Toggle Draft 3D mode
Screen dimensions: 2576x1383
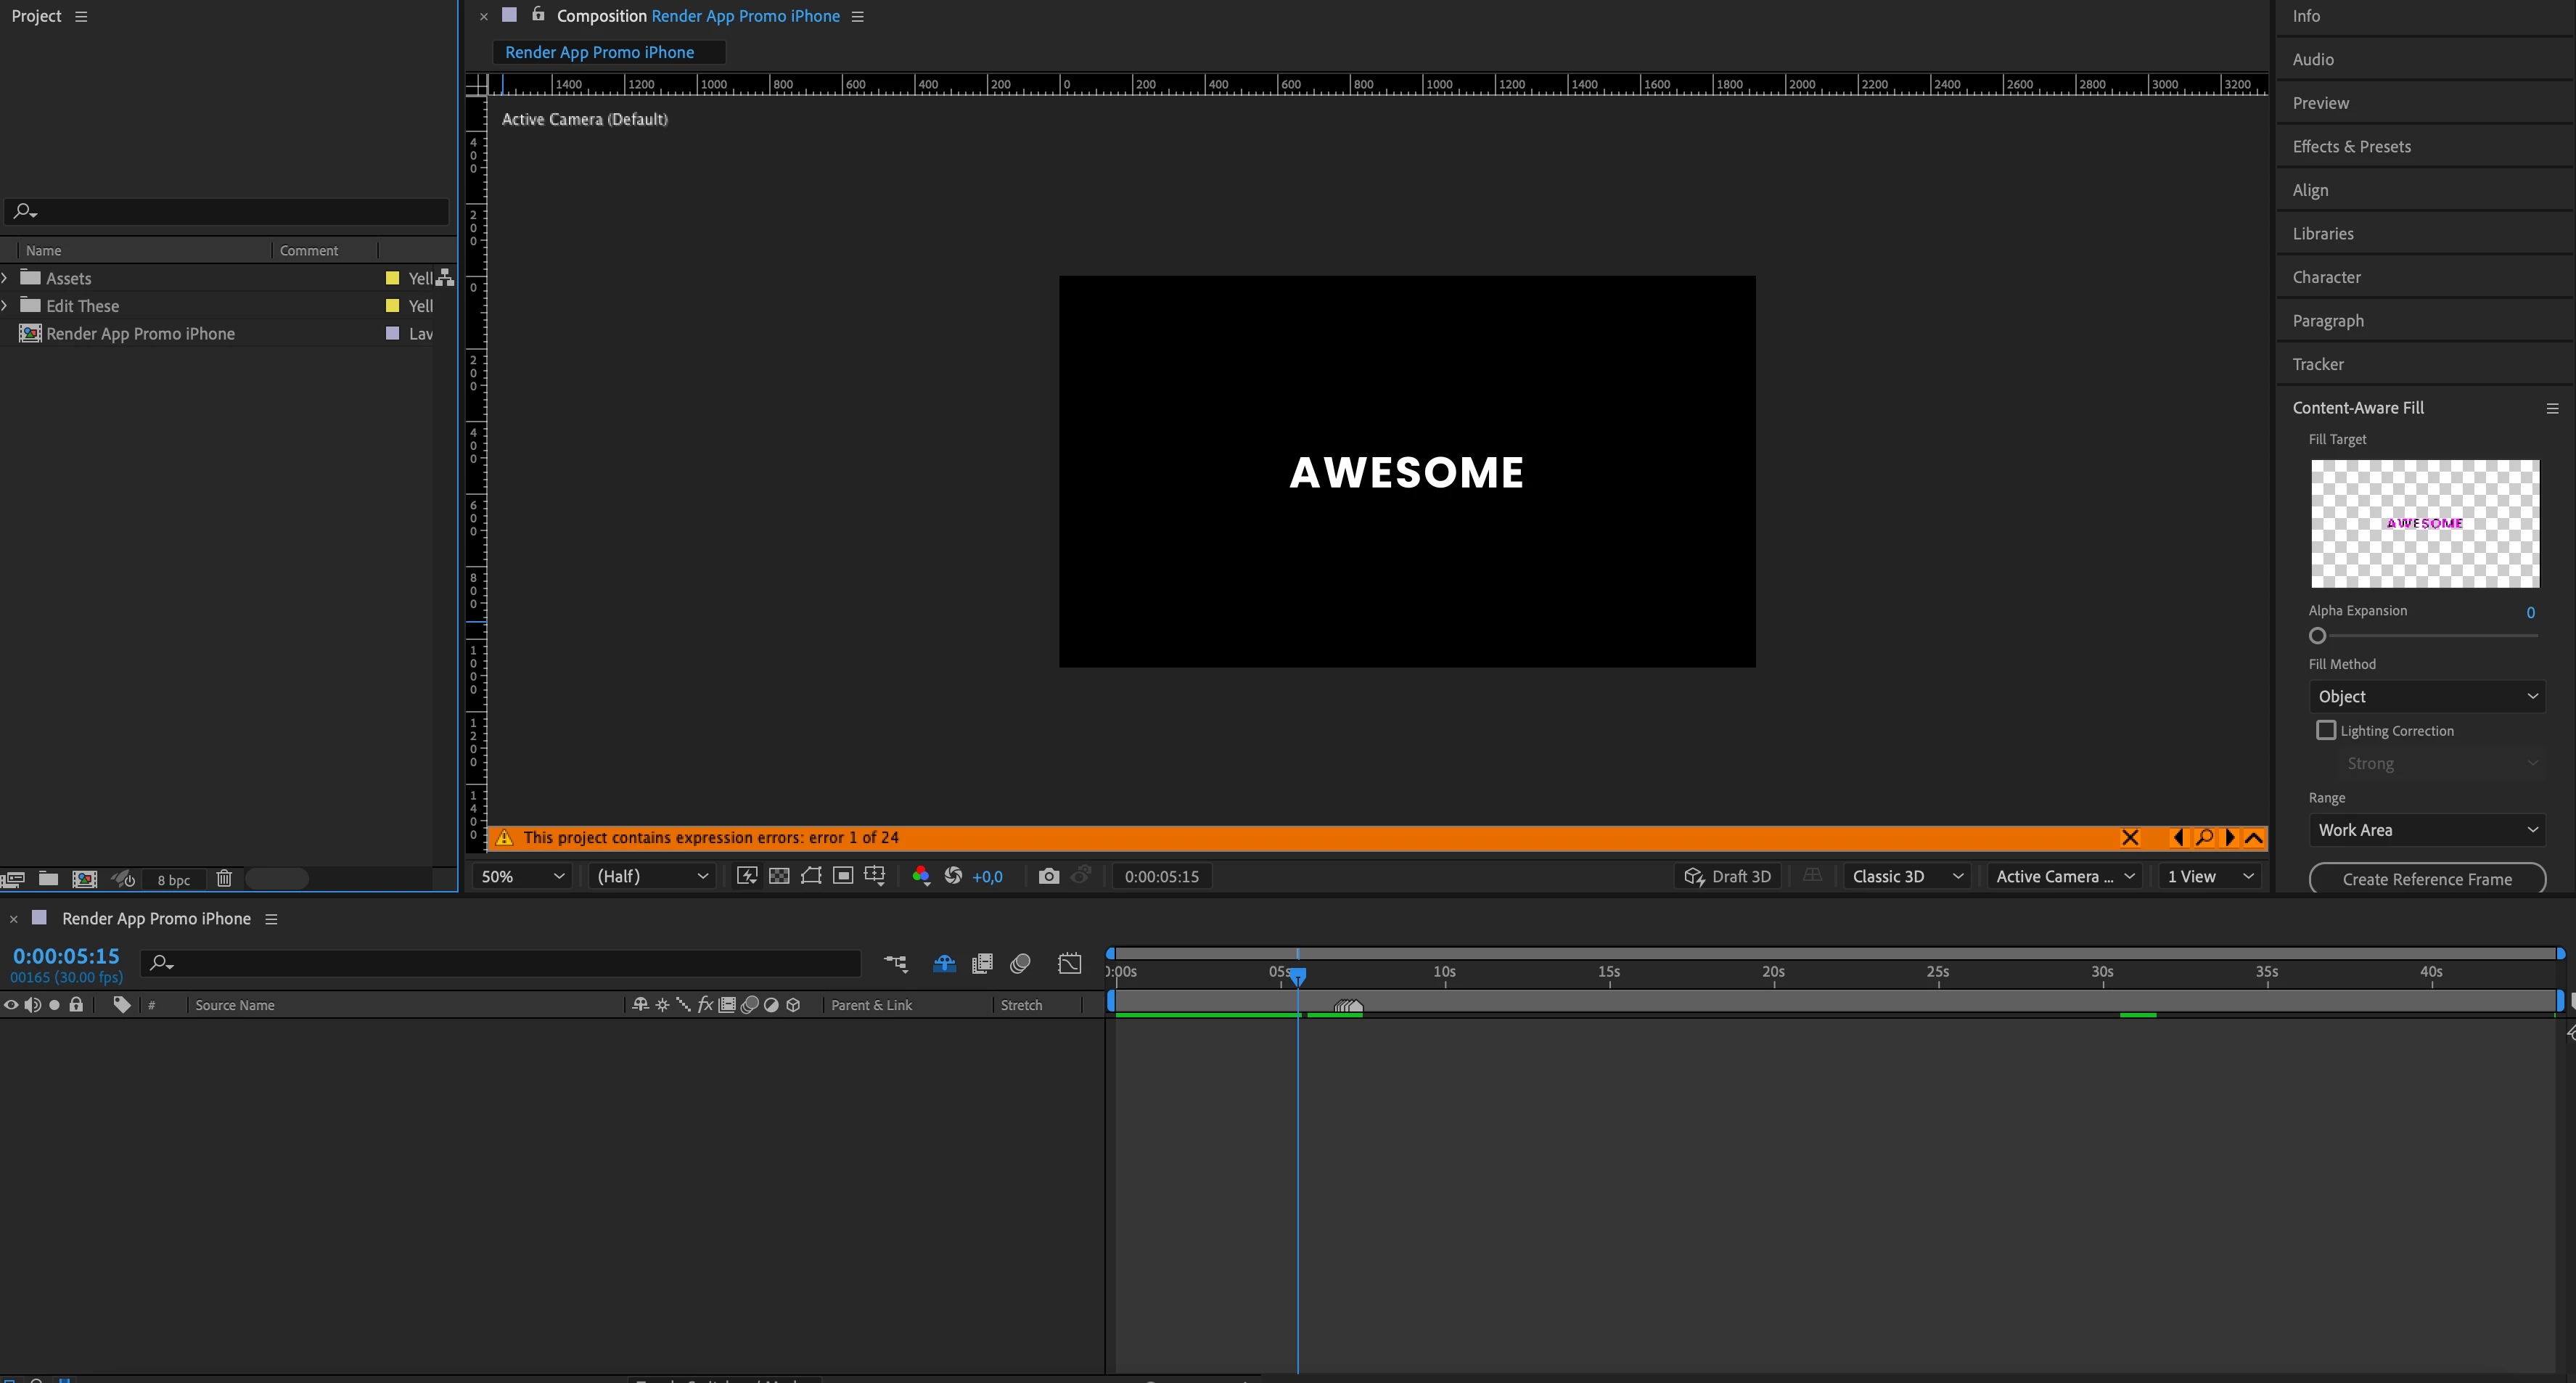click(1727, 876)
